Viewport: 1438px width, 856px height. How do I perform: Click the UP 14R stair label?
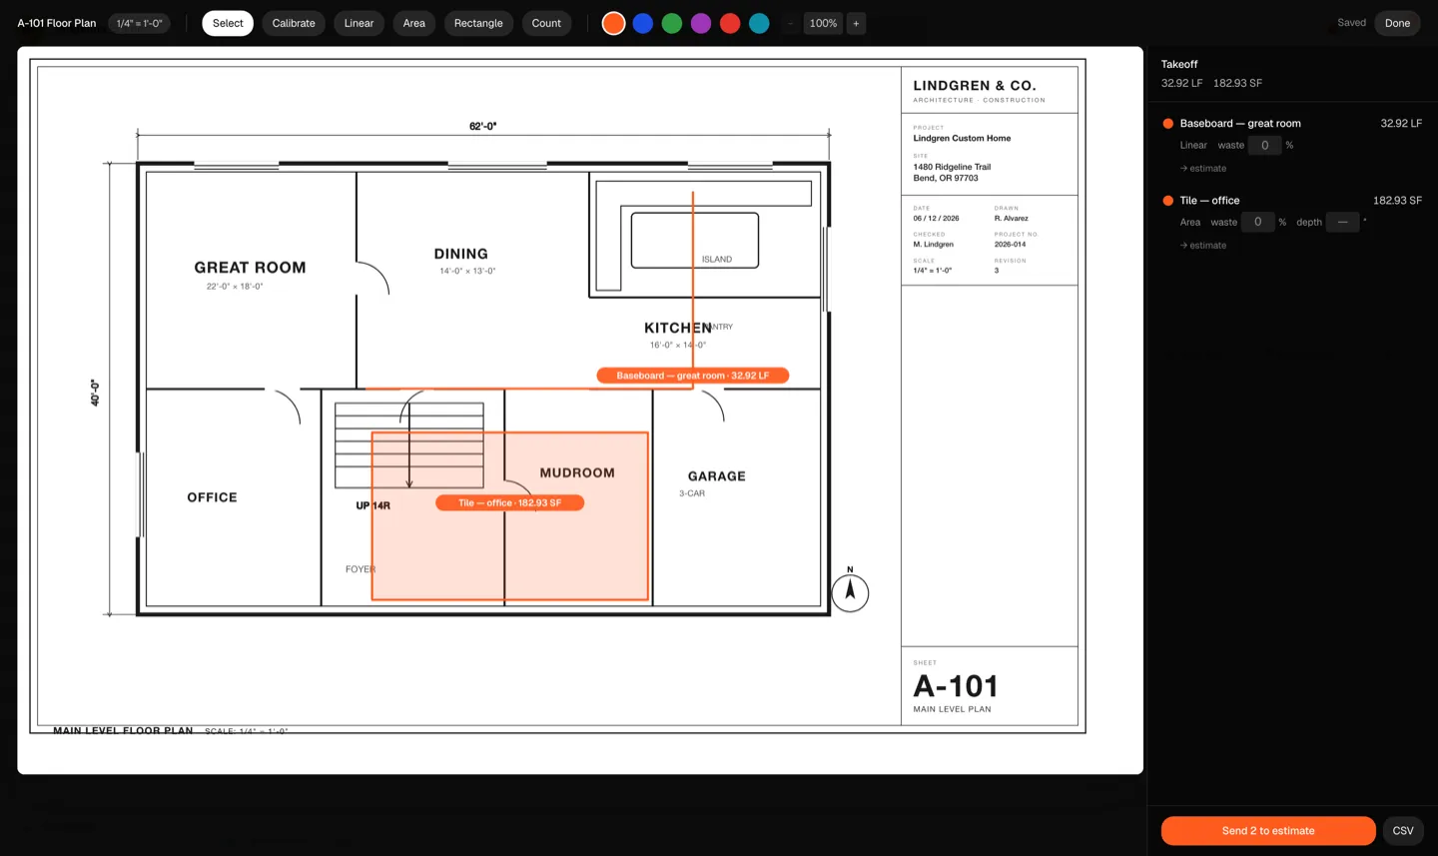(372, 505)
